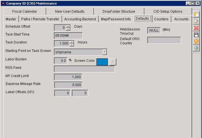Click the red X delete icon

pos(196,28)
